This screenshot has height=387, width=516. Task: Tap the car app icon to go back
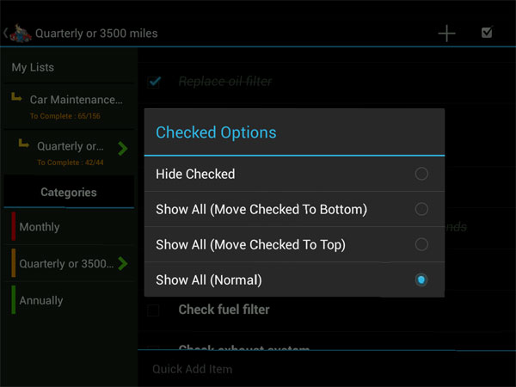pos(19,34)
